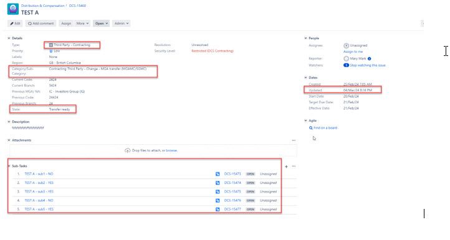This screenshot has height=240, width=450.
Task: Click Stop watching this issue link
Action: click(368, 65)
